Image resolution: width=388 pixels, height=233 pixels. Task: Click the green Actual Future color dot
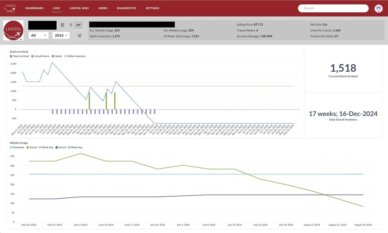coord(32,56)
